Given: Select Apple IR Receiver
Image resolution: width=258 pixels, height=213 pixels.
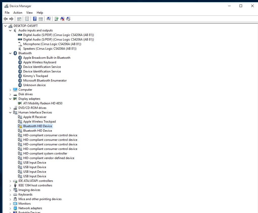Looking at the screenshot, I should tap(35, 117).
